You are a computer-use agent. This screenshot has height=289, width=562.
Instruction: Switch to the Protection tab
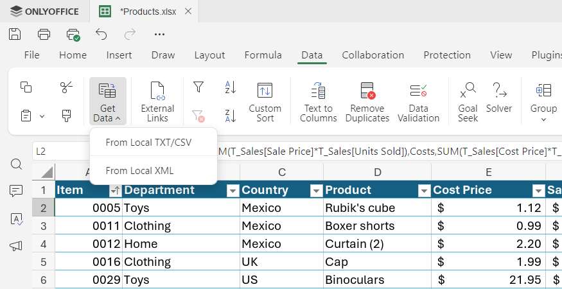pos(447,55)
